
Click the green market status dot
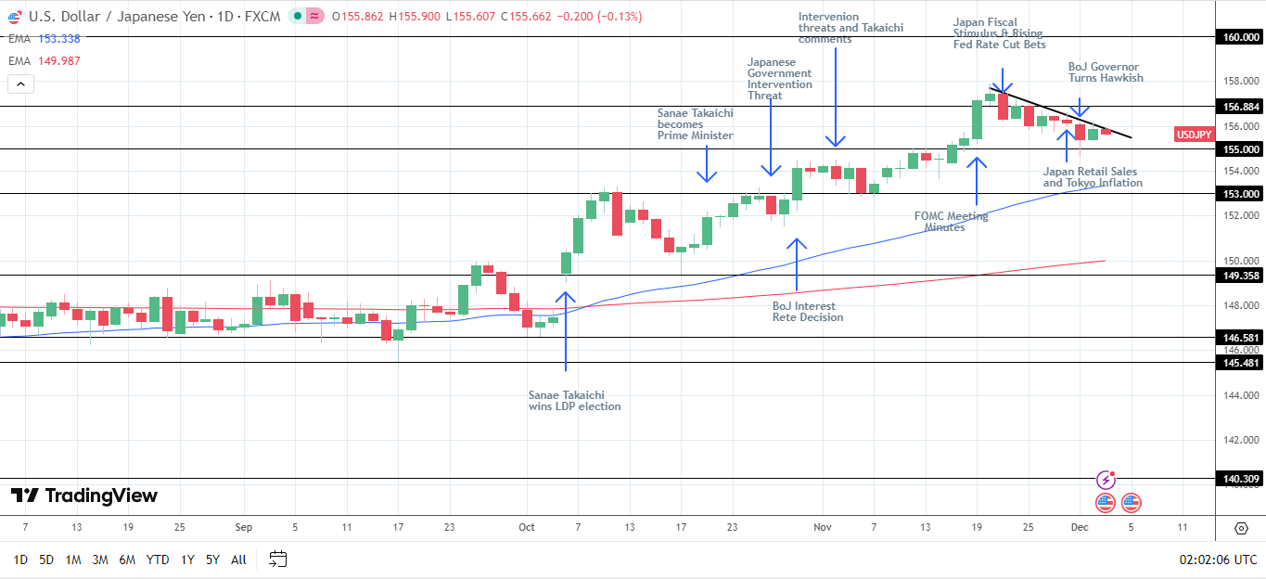point(298,16)
